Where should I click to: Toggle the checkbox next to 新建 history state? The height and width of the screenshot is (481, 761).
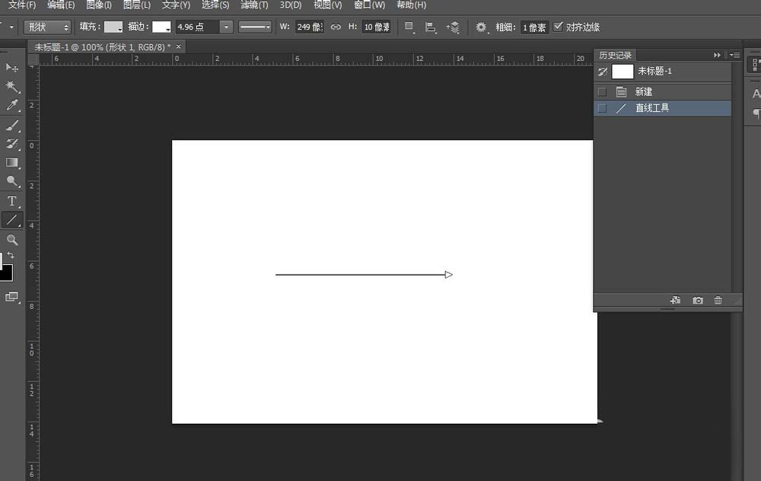click(x=602, y=91)
